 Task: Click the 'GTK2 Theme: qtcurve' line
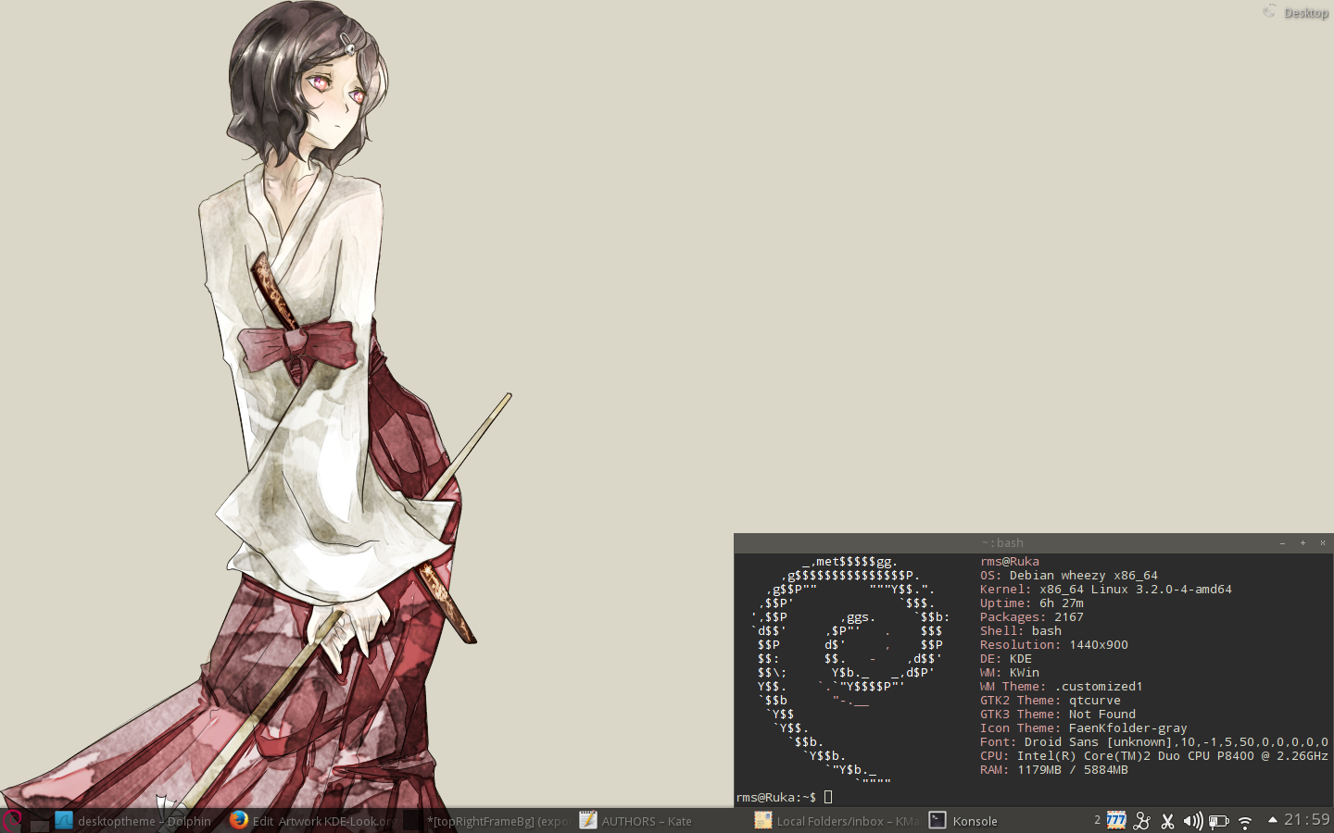1051,701
